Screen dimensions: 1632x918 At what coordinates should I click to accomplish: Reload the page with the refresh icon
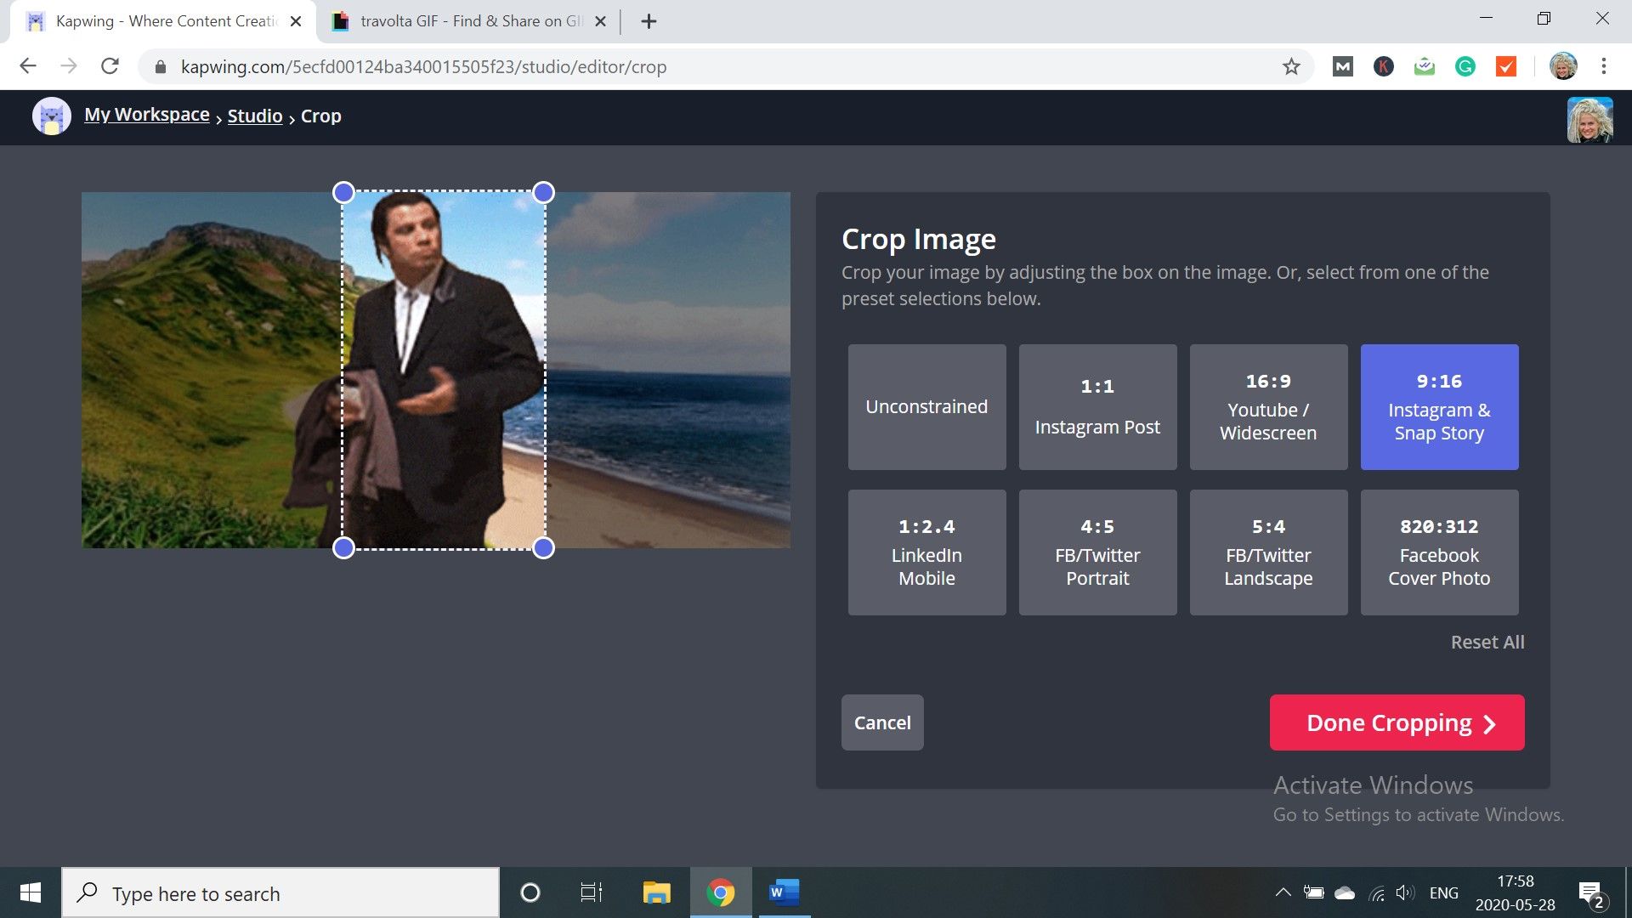click(x=110, y=66)
